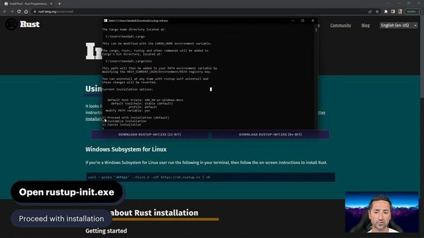Click 'Cancel installation' console line
Viewport: 424px width, 238px height.
(122, 125)
